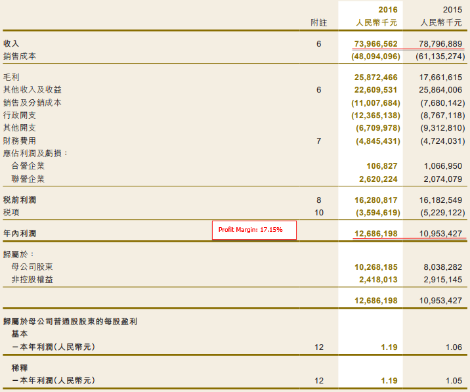470x392 pixels.
Task: Click the Profit Margin 17.15% annotation box
Action: [x=254, y=230]
